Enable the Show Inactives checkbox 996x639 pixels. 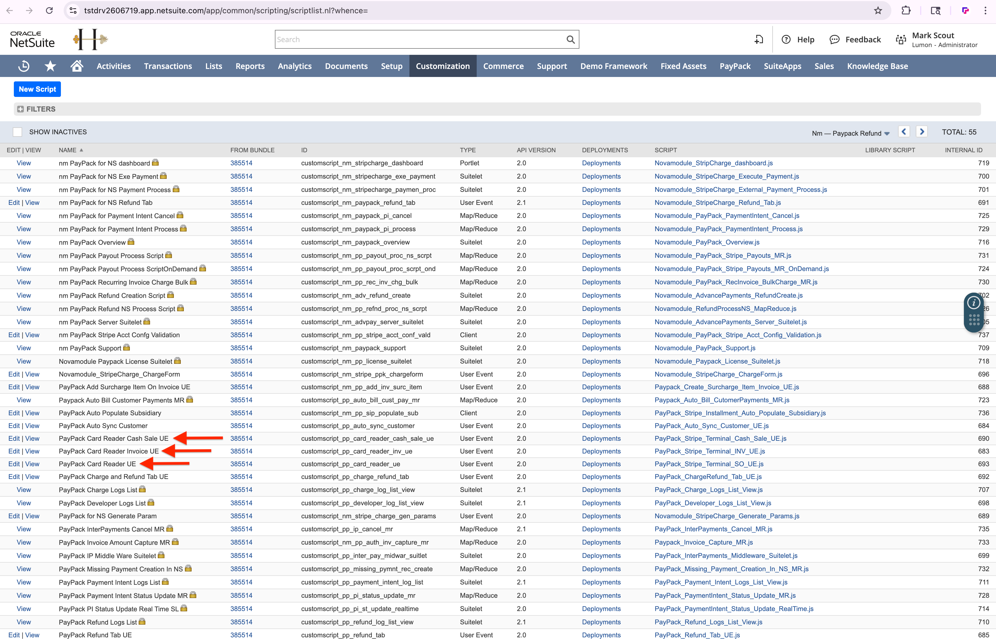point(17,132)
